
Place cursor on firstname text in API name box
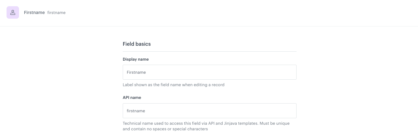pos(136,111)
